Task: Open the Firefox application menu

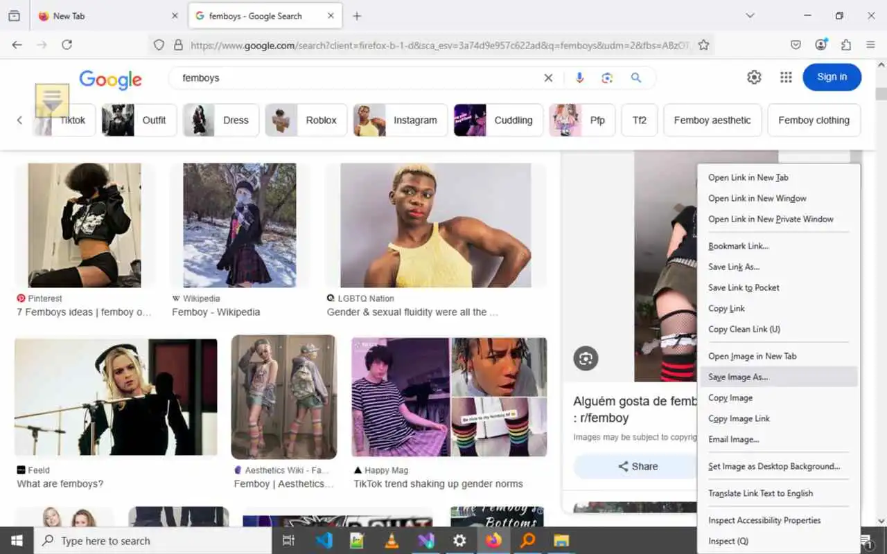Action: [870, 44]
